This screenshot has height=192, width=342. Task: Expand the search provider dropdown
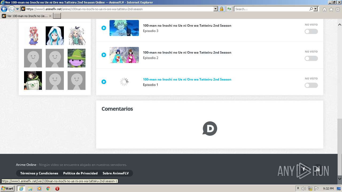click(x=316, y=9)
